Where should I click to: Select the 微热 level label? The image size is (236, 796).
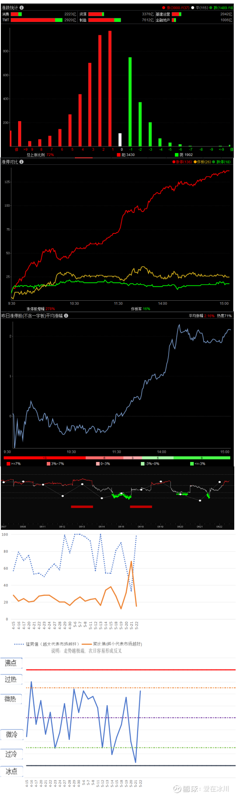coord(10,699)
